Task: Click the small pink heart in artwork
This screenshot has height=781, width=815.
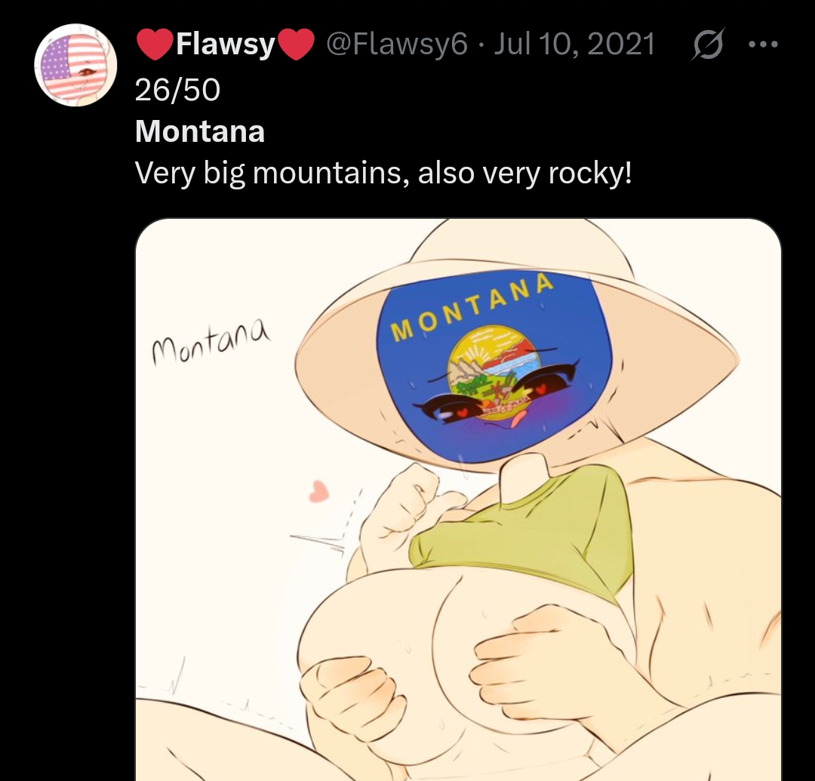Action: (319, 490)
